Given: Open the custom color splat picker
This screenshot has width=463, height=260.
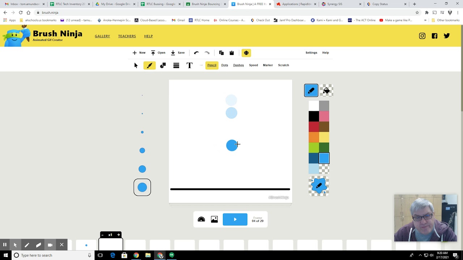Looking at the screenshot, I should (x=319, y=186).
